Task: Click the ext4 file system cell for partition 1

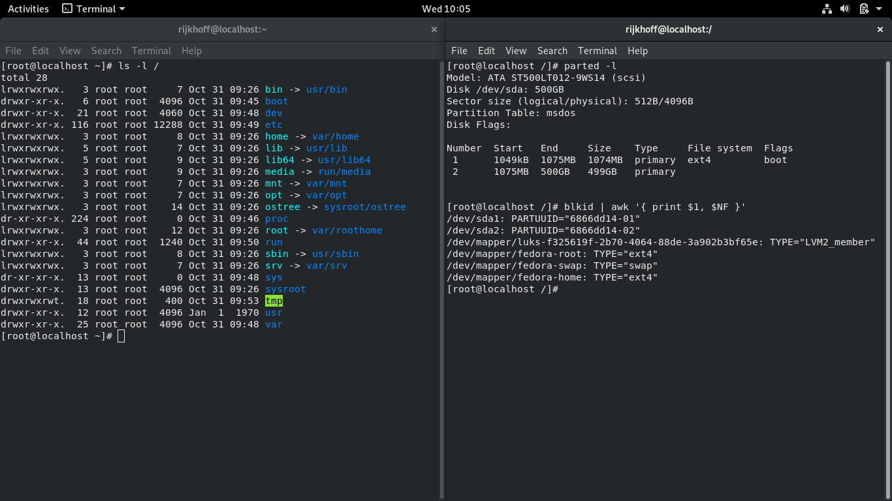Action: click(699, 160)
